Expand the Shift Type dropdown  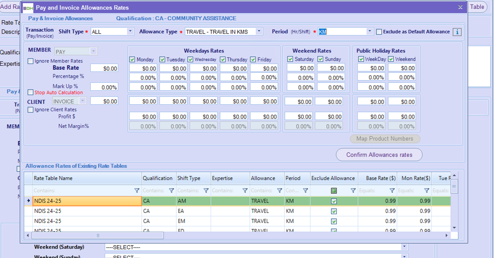pos(130,32)
